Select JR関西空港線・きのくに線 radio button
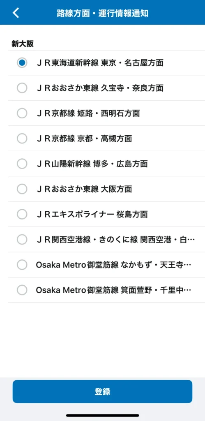The width and height of the screenshot is (205, 421). pyautogui.click(x=22, y=240)
